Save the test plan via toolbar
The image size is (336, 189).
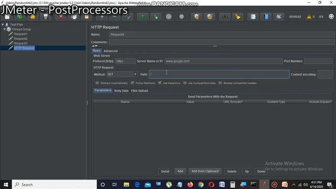tap(46, 17)
